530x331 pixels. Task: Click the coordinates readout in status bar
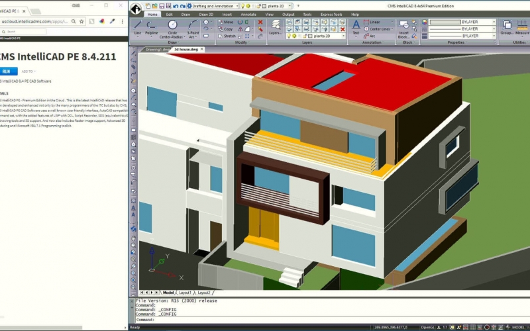391,327
